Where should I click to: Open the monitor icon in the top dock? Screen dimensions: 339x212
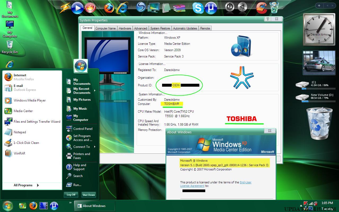point(154,8)
